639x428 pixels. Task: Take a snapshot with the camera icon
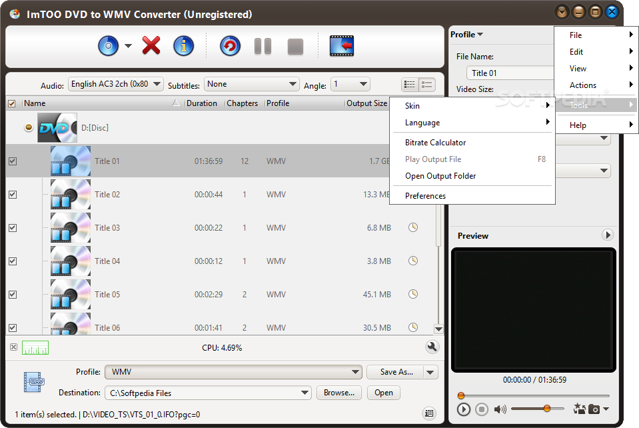(x=594, y=409)
